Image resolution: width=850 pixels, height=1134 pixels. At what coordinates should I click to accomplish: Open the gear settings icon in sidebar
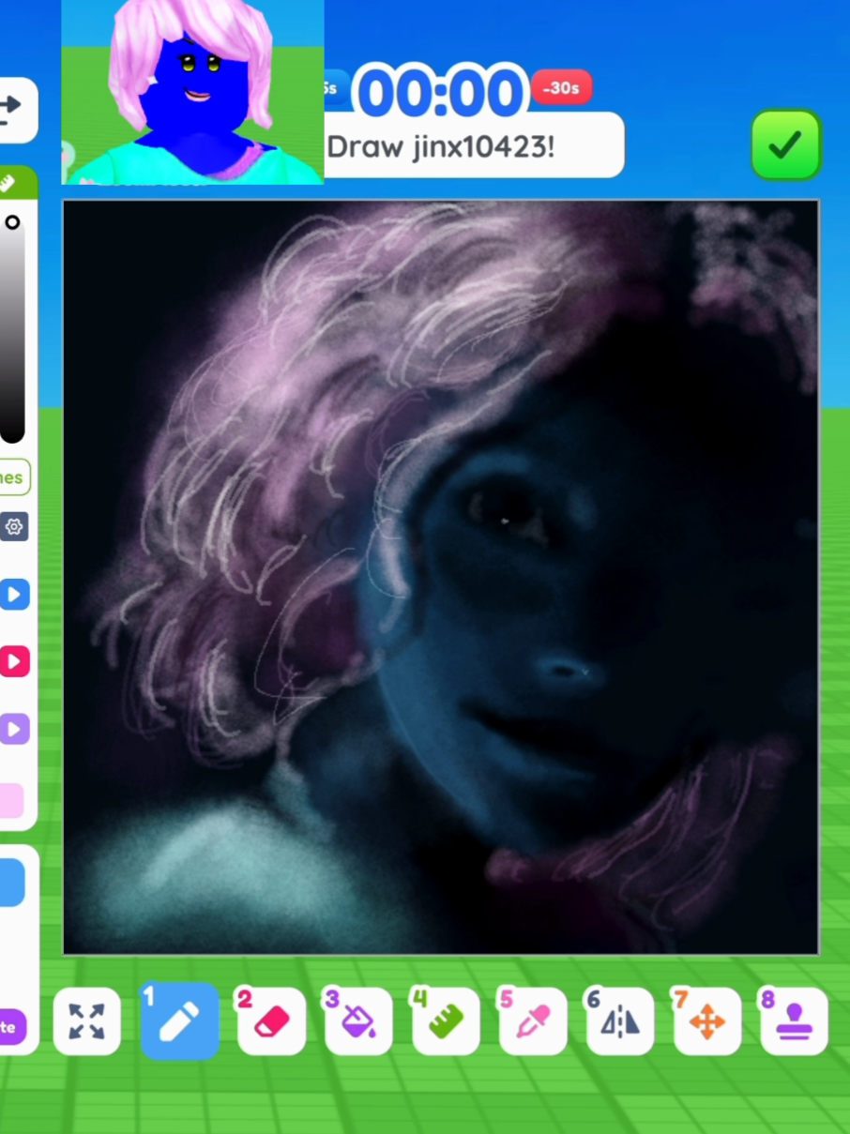point(14,527)
